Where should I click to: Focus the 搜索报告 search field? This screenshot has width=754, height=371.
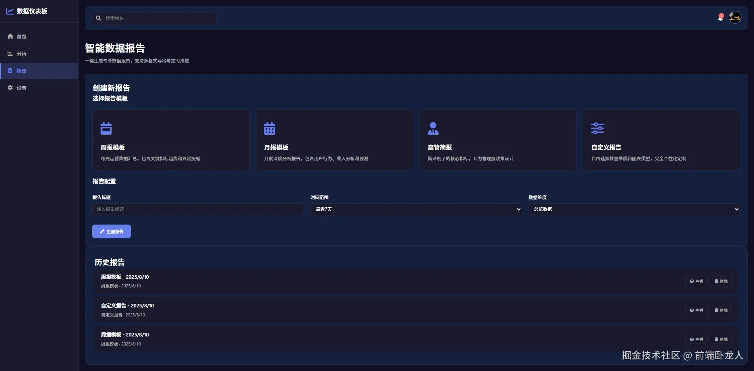point(154,18)
